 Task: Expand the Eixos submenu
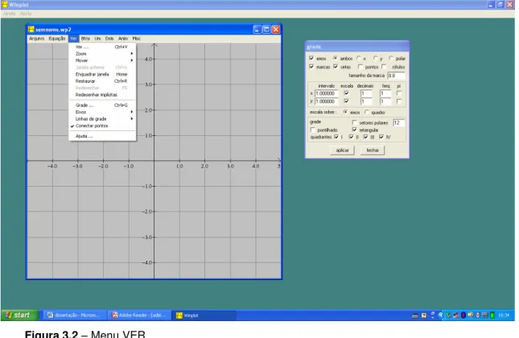pyautogui.click(x=102, y=112)
